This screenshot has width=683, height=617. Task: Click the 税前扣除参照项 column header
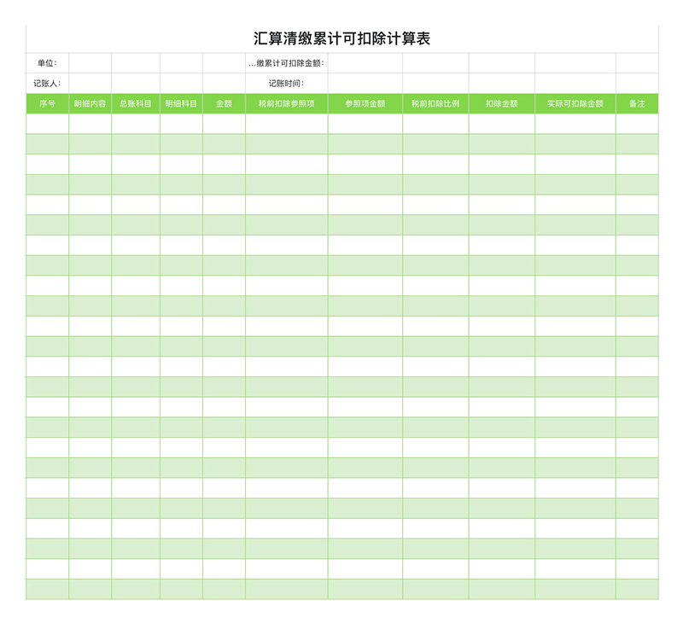pyautogui.click(x=287, y=103)
